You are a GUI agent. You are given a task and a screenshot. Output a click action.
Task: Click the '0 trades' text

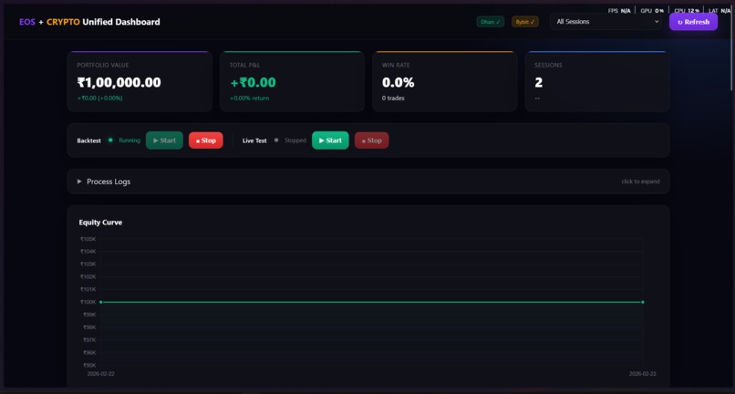(393, 98)
